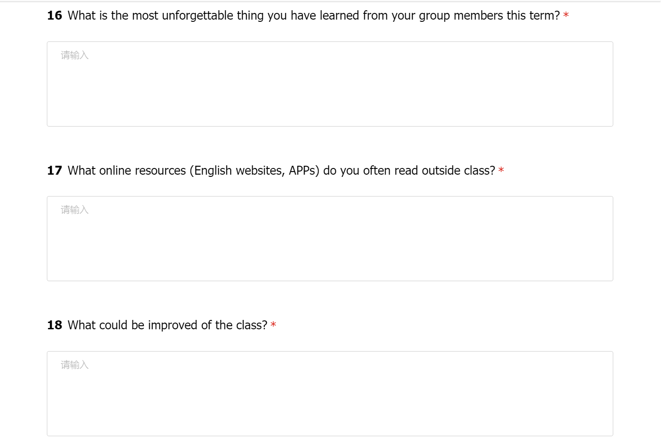Click the question 16 answer text box

click(330, 84)
